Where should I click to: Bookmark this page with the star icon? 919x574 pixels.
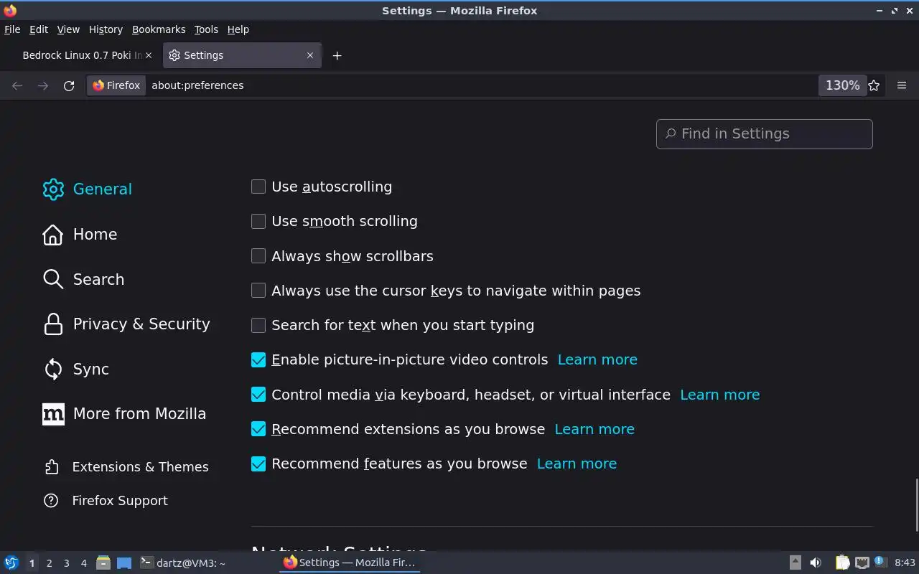[x=874, y=85]
